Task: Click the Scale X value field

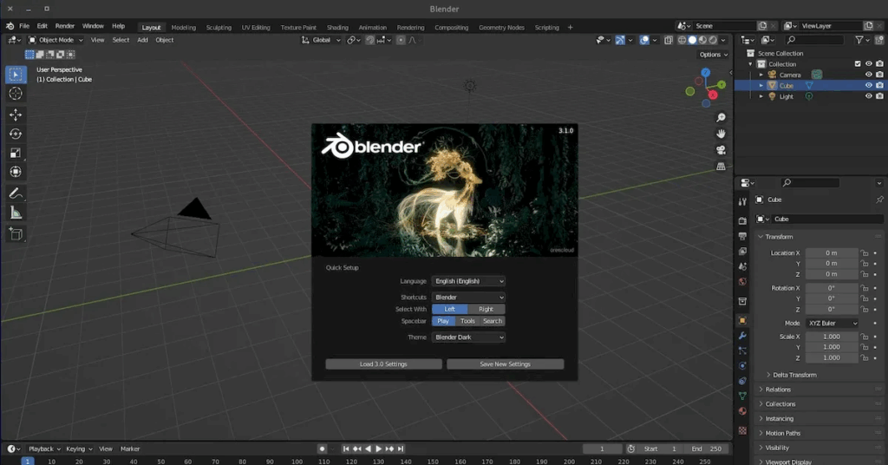Action: point(832,337)
